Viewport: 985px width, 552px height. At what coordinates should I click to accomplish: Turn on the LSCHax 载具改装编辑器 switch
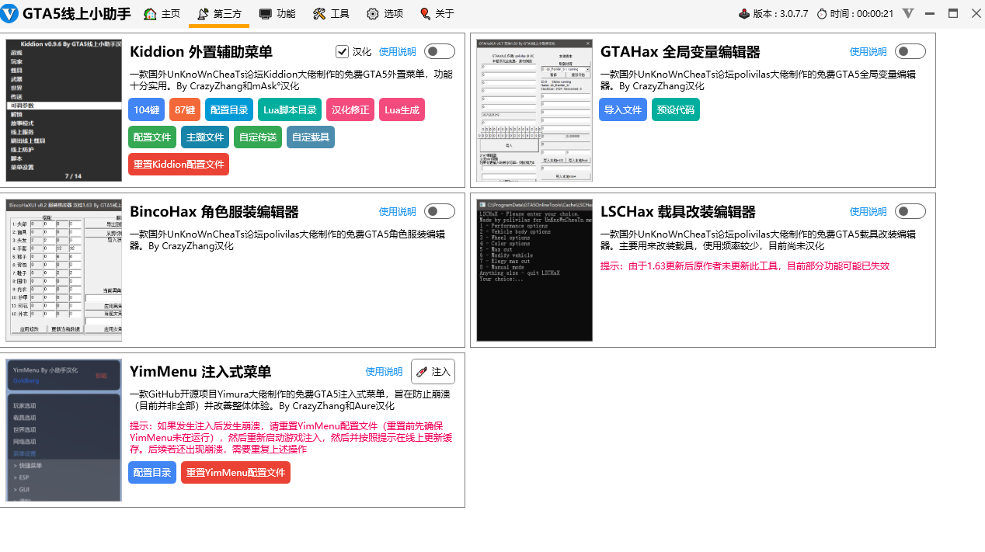pyautogui.click(x=910, y=210)
